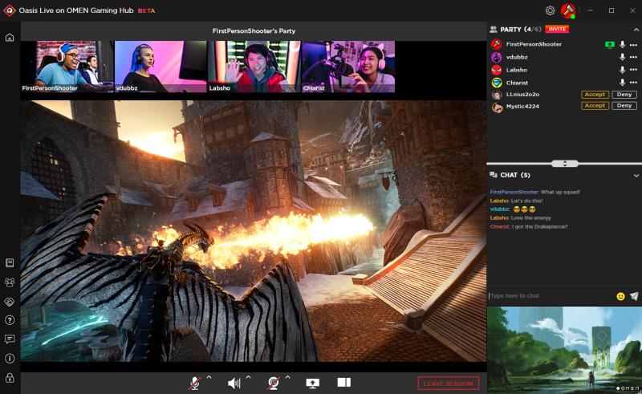Click the Leave Session button
This screenshot has width=642, height=394.
(x=448, y=384)
